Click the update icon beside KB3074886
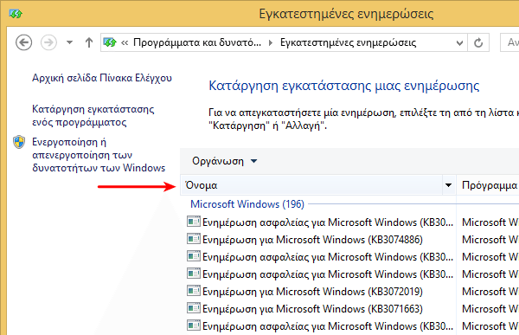The image size is (519, 335). (x=193, y=239)
